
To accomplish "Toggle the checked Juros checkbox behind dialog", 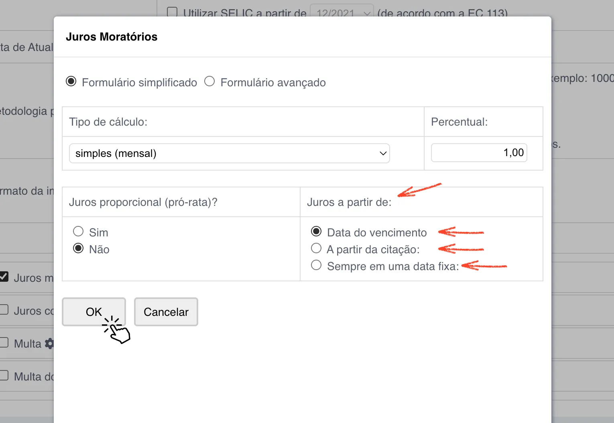I will [x=4, y=277].
